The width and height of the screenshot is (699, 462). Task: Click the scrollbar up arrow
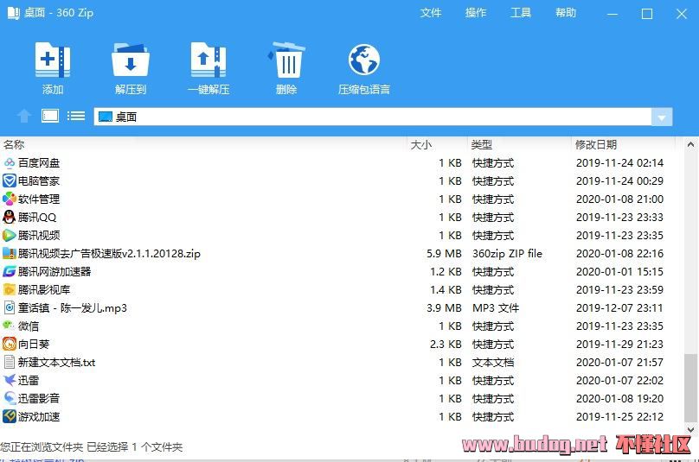690,144
